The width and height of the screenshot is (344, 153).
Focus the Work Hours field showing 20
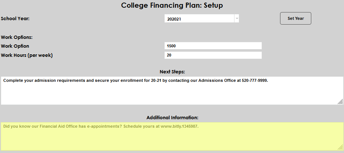213,55
